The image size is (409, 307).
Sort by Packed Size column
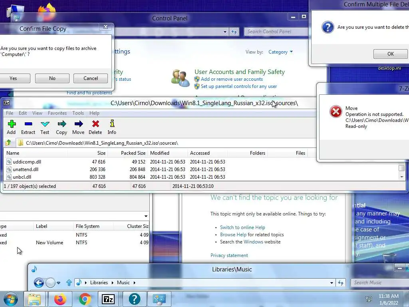pyautogui.click(x=127, y=153)
